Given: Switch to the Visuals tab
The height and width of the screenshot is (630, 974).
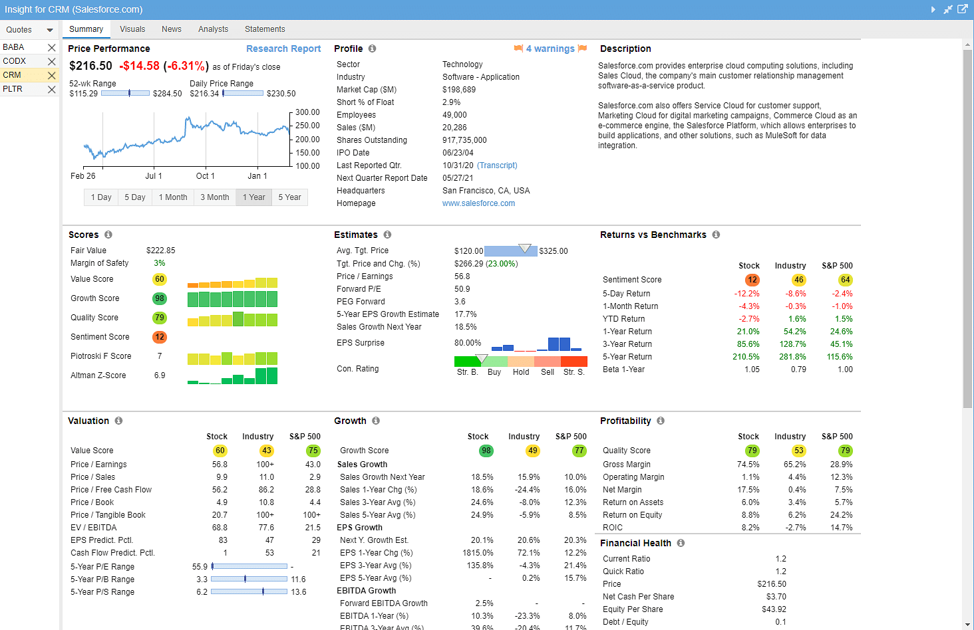Looking at the screenshot, I should click(132, 29).
